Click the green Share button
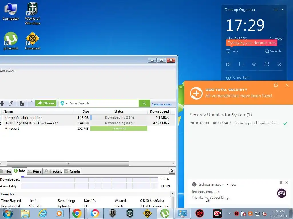 point(46,103)
